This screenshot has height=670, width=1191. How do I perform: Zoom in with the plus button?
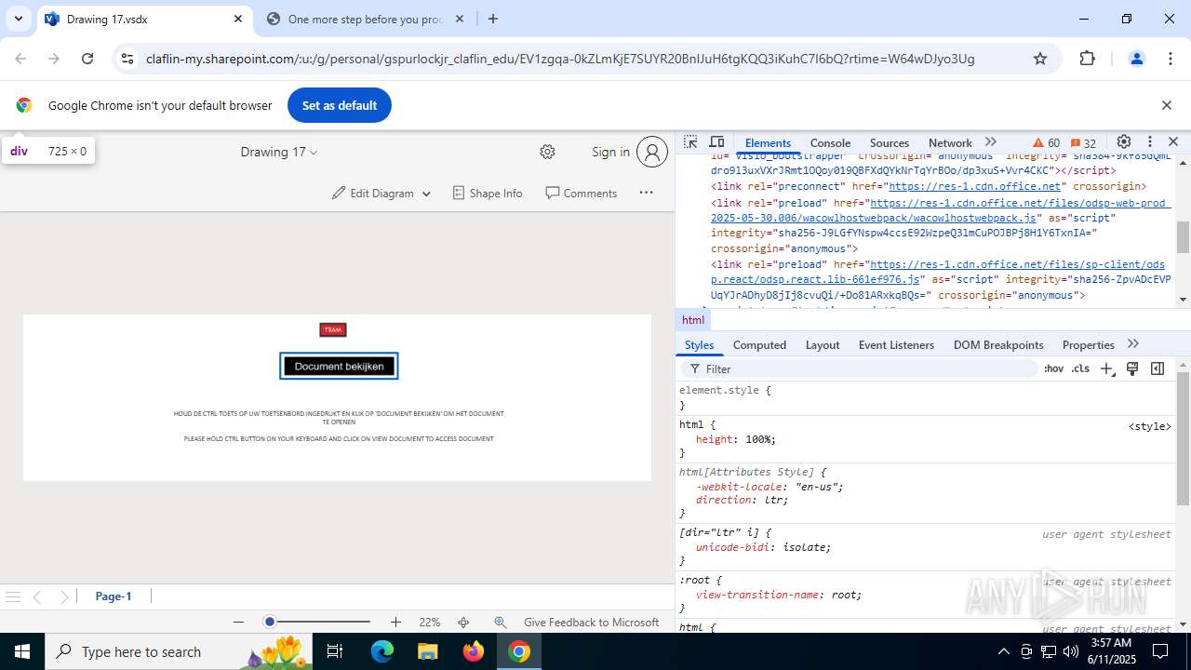(395, 622)
